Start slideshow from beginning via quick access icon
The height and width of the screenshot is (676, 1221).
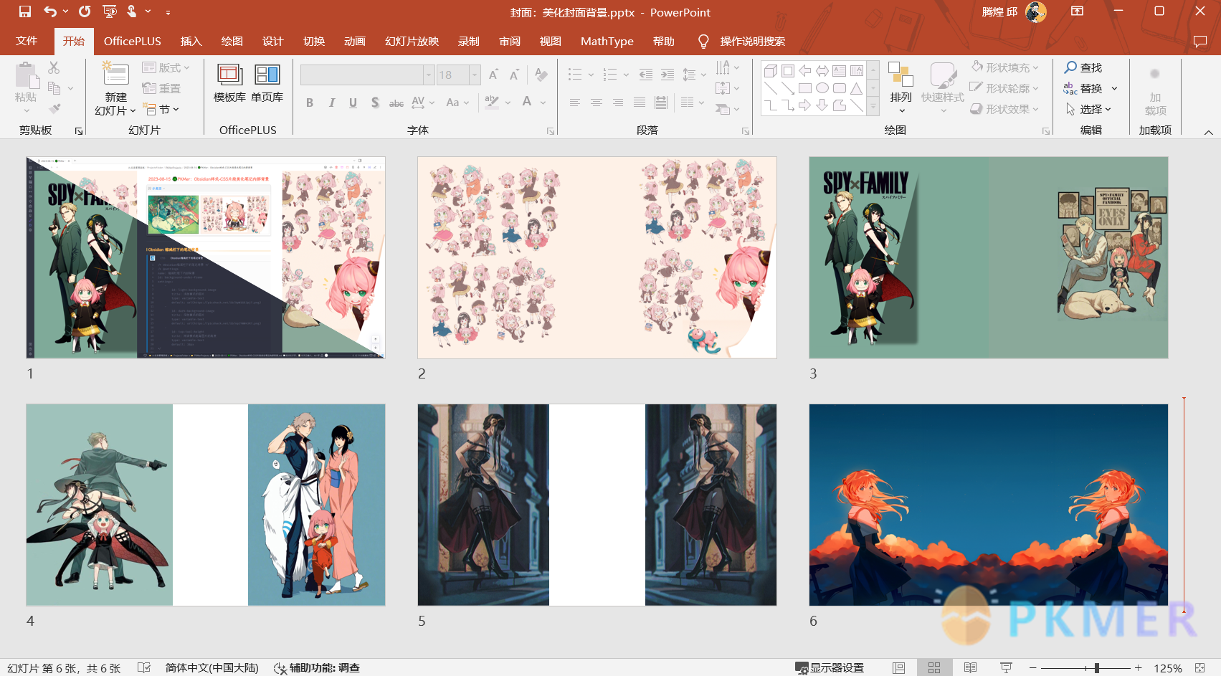point(110,11)
